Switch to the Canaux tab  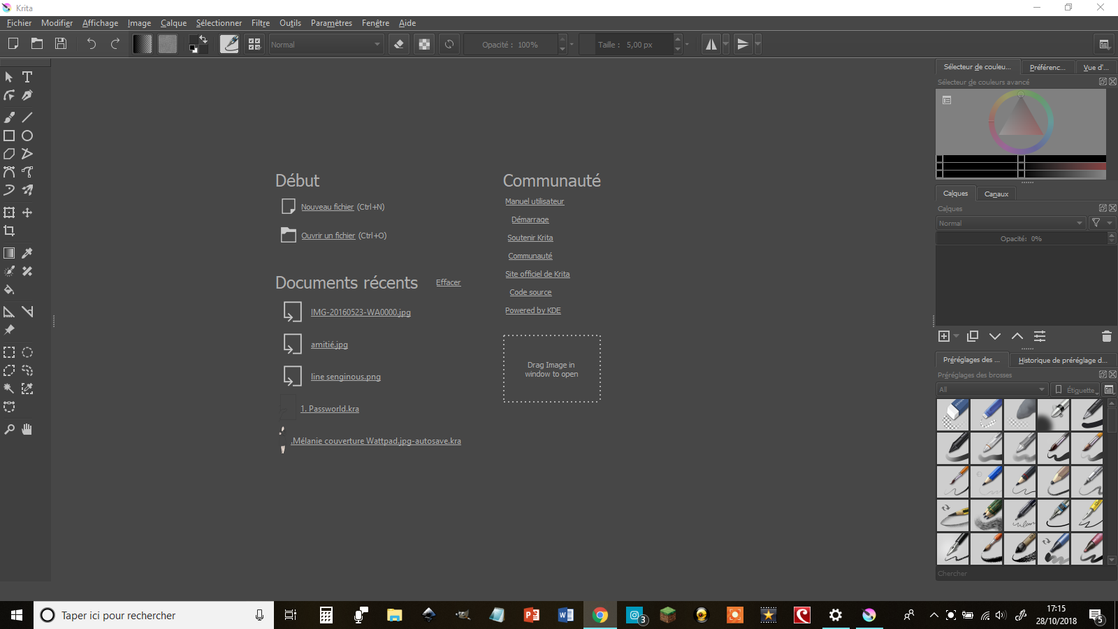tap(996, 194)
